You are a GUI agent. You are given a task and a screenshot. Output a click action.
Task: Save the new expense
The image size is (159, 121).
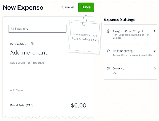pos(86,7)
